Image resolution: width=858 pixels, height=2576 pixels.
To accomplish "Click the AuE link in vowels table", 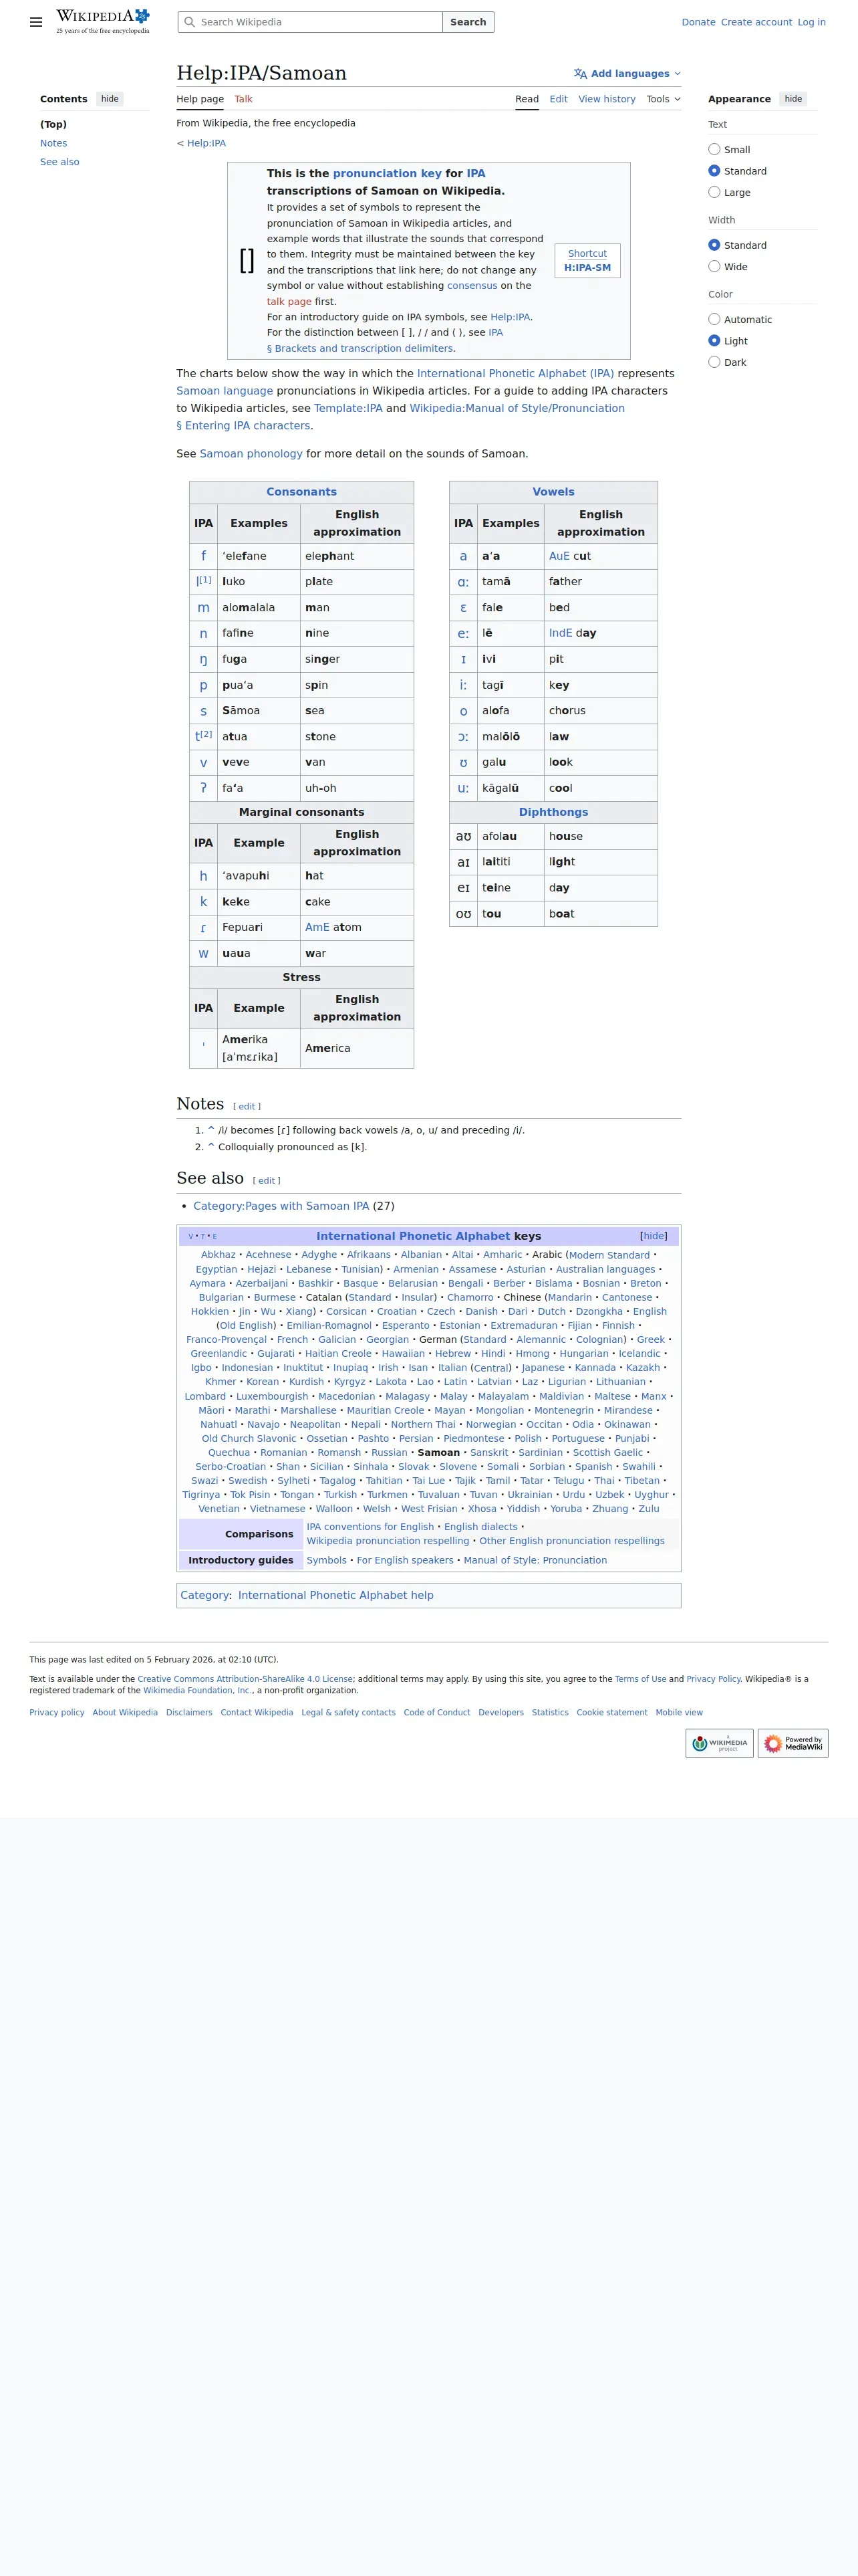I will point(559,556).
